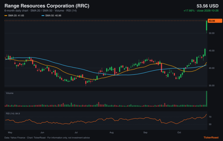Click the Oct month axis label

coord(179,133)
